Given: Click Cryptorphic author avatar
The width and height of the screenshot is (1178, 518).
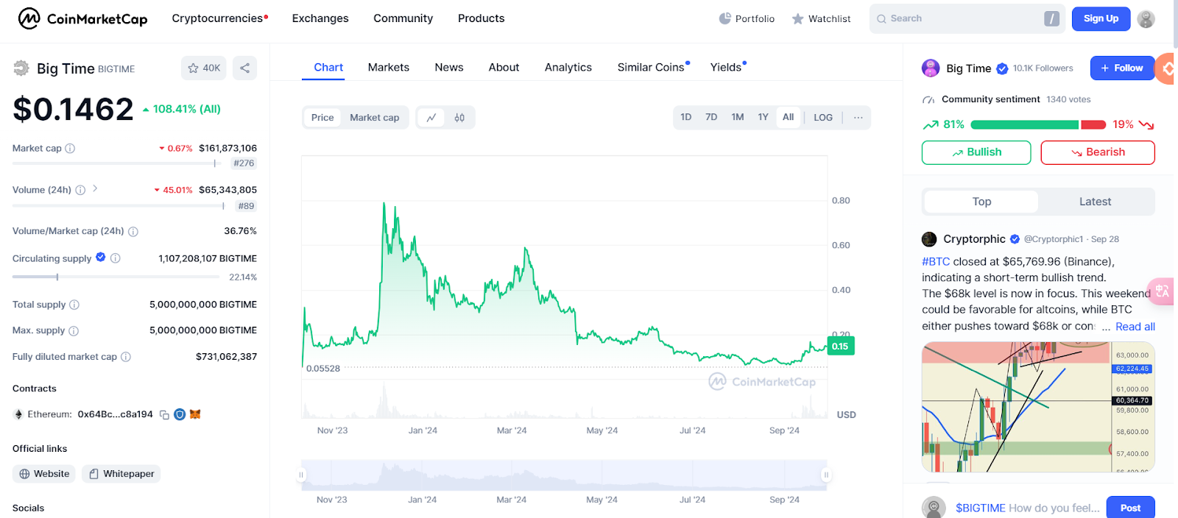Looking at the screenshot, I should [929, 239].
